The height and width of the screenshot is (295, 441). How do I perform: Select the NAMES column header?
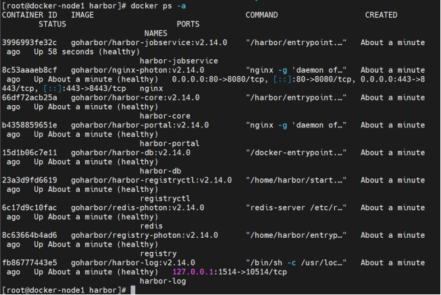click(x=156, y=34)
